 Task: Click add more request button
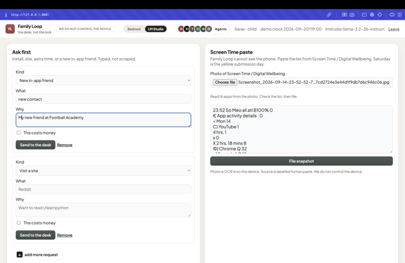(x=37, y=254)
